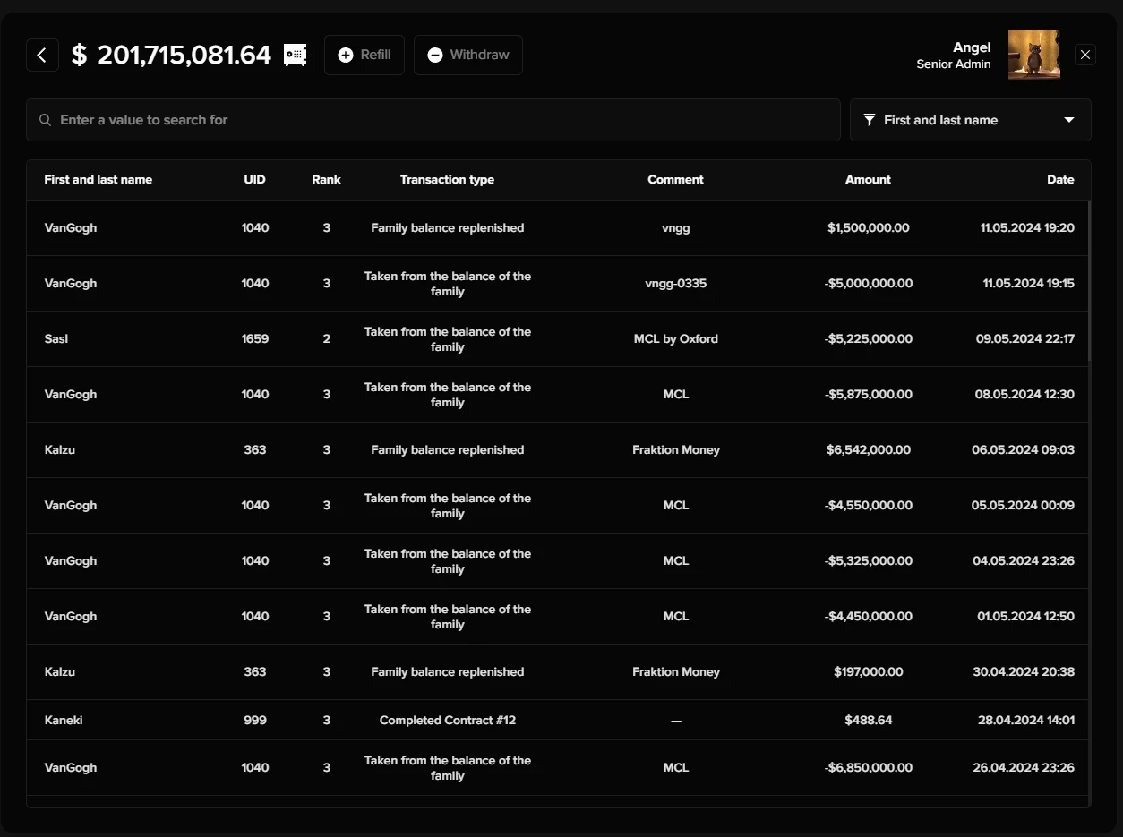Click the back arrow button

pos(42,55)
